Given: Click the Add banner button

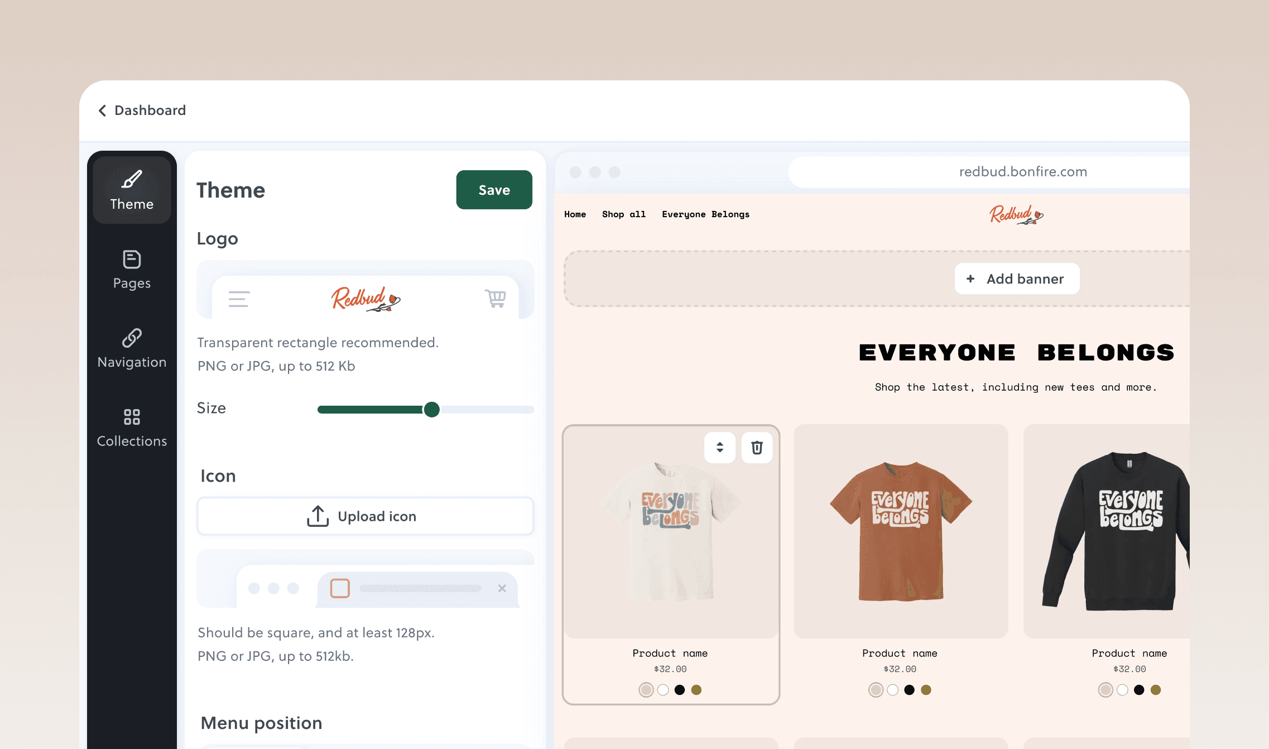Looking at the screenshot, I should pyautogui.click(x=1017, y=279).
